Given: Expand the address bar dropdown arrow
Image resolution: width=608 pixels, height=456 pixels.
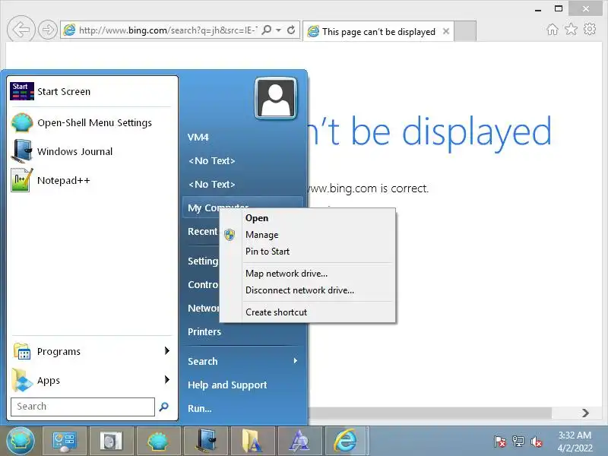Looking at the screenshot, I should click(x=278, y=30).
